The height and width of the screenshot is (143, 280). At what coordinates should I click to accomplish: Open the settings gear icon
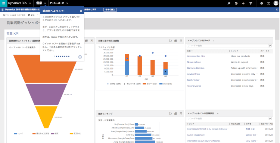pos(262,3)
